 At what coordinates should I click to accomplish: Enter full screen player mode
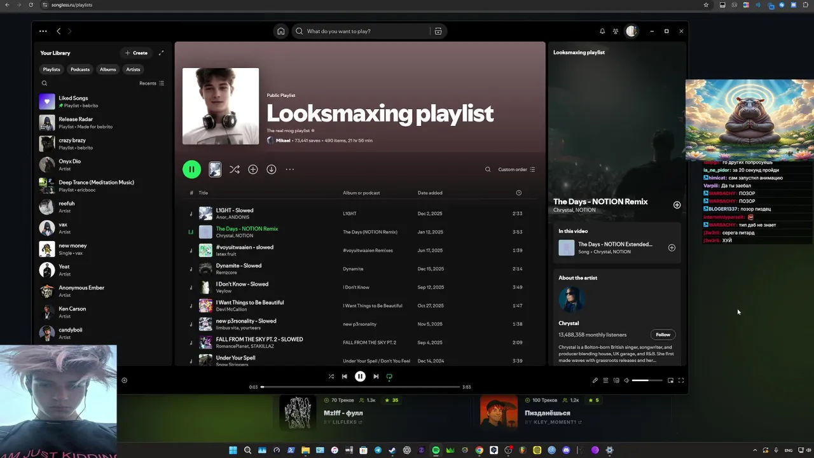pyautogui.click(x=681, y=380)
